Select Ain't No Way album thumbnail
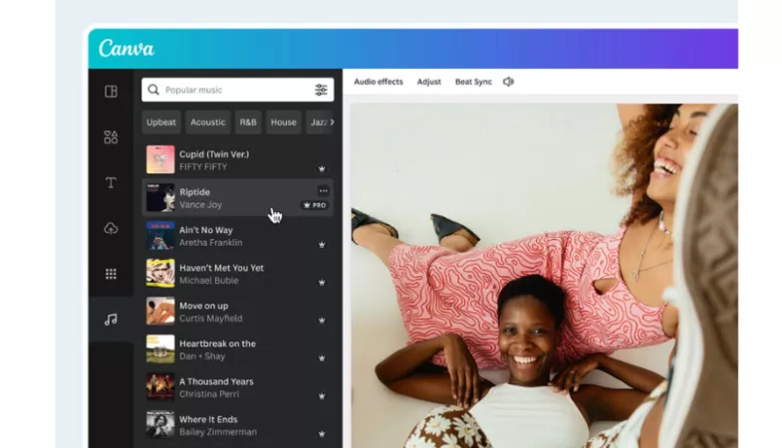Image resolution: width=782 pixels, height=448 pixels. [x=160, y=235]
